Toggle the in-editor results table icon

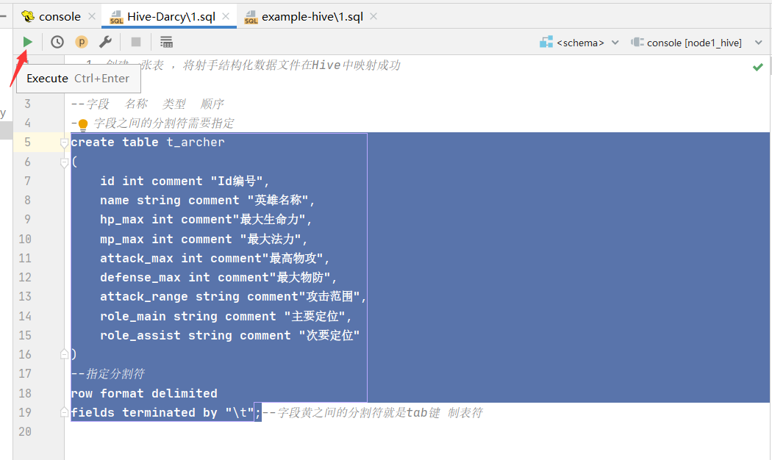coord(166,43)
